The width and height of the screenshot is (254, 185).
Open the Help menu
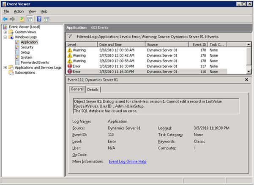point(44,11)
